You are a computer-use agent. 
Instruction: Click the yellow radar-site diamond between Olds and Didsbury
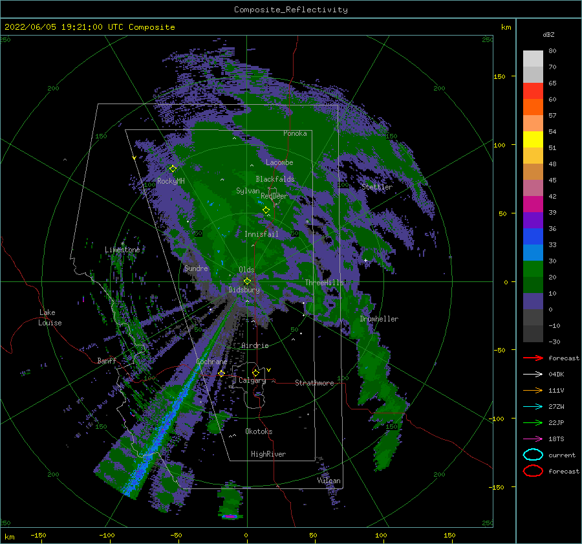[247, 281]
